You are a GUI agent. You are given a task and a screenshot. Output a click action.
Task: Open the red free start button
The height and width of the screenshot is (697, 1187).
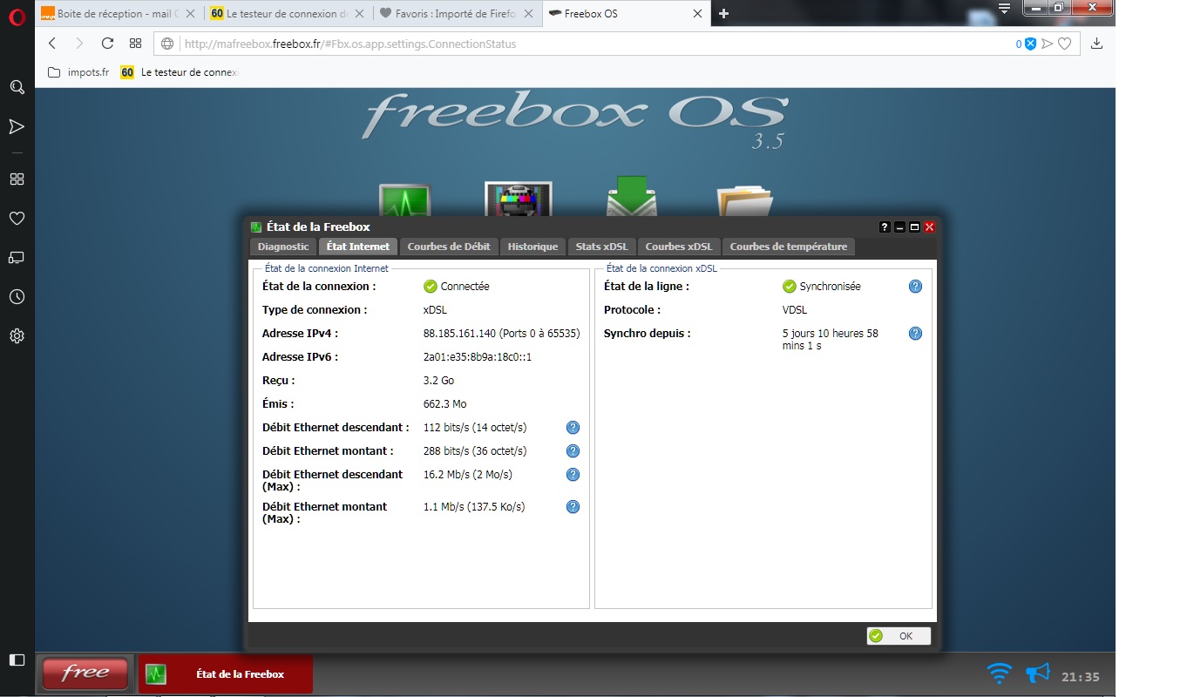(85, 673)
